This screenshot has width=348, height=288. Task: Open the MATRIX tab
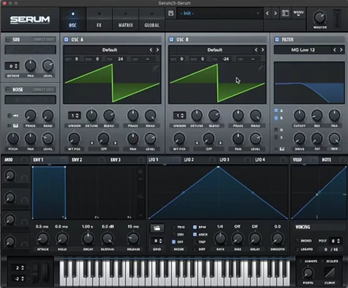(126, 19)
